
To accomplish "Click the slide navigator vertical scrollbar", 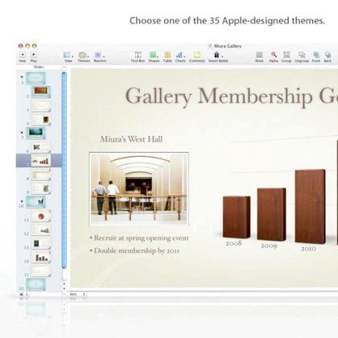I will [64, 171].
